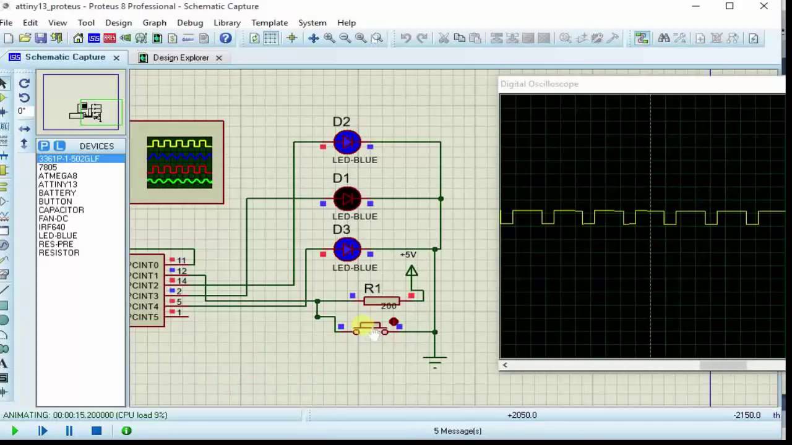Click the blue Center at Cursor pan icon

314,38
